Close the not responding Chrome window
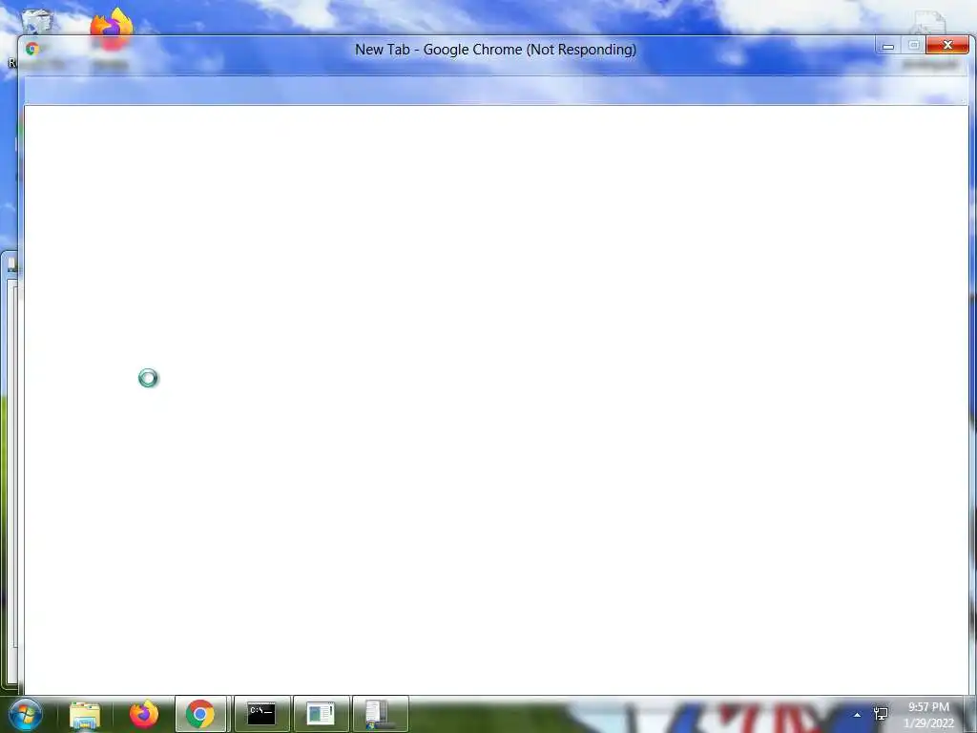Screen dimensions: 977x733 coord(947,45)
